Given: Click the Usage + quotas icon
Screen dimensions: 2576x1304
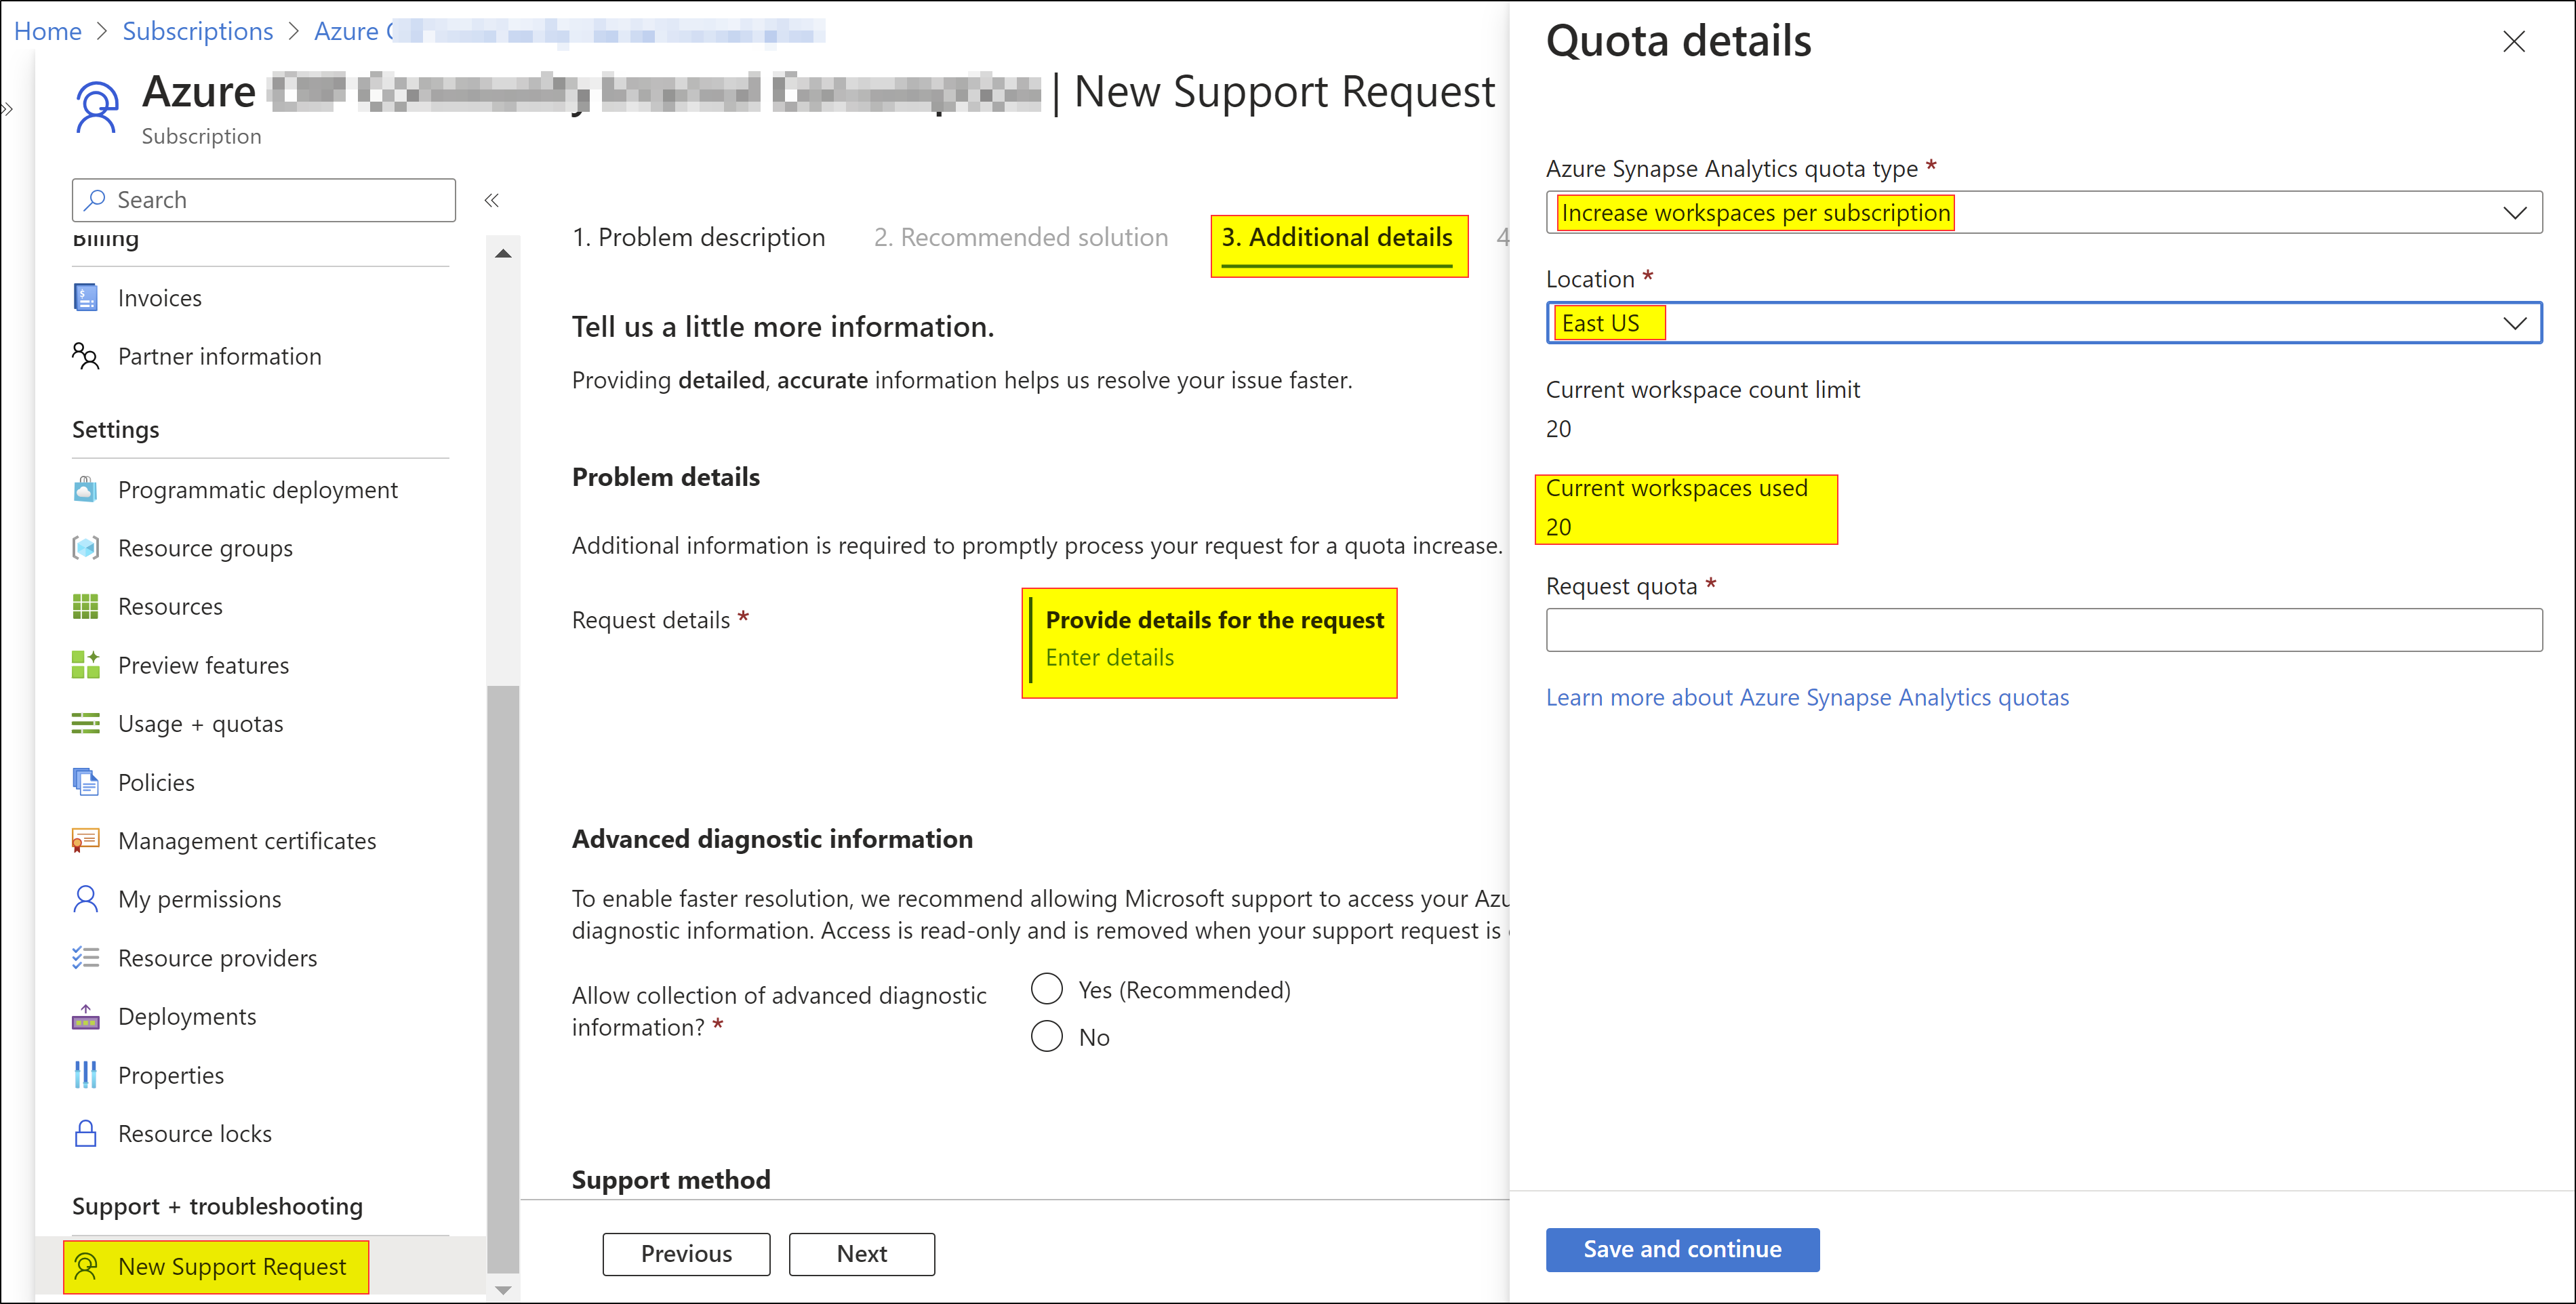Looking at the screenshot, I should pos(86,724).
